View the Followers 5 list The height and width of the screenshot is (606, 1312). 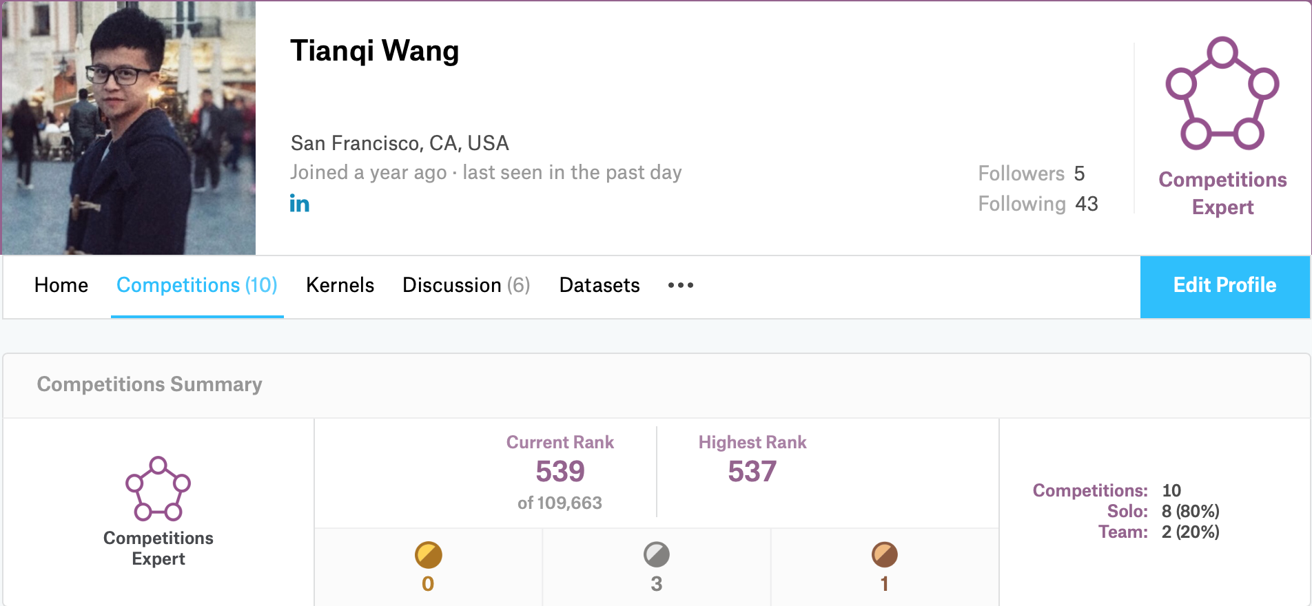[1032, 174]
